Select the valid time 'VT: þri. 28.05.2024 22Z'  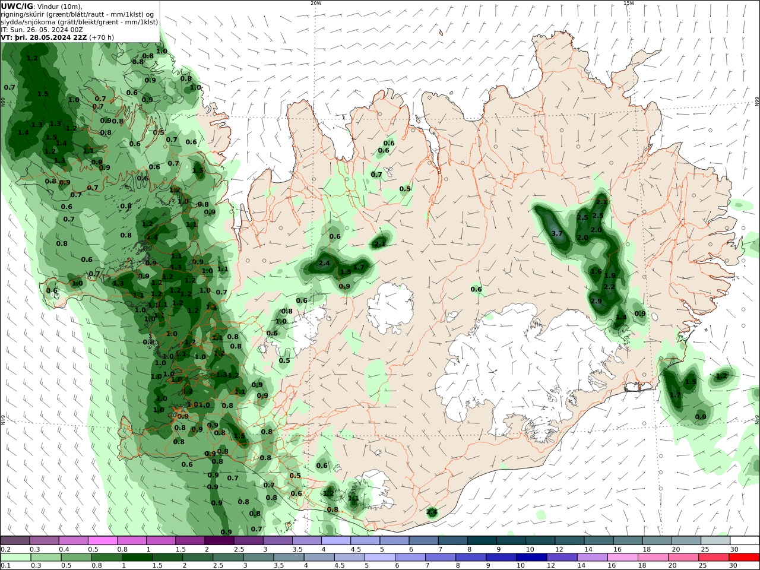[x=44, y=37]
